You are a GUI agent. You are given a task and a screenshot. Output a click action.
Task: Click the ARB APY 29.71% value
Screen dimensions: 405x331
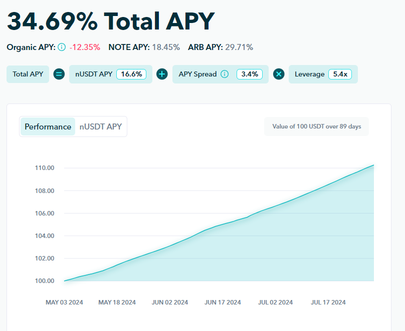(238, 47)
